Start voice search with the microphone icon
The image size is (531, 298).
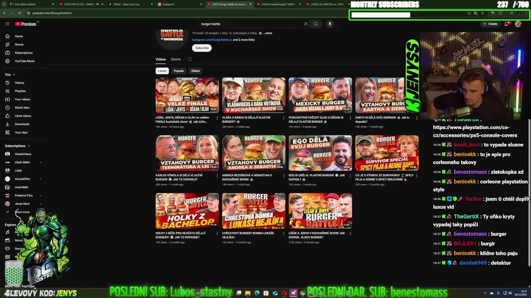point(330,24)
